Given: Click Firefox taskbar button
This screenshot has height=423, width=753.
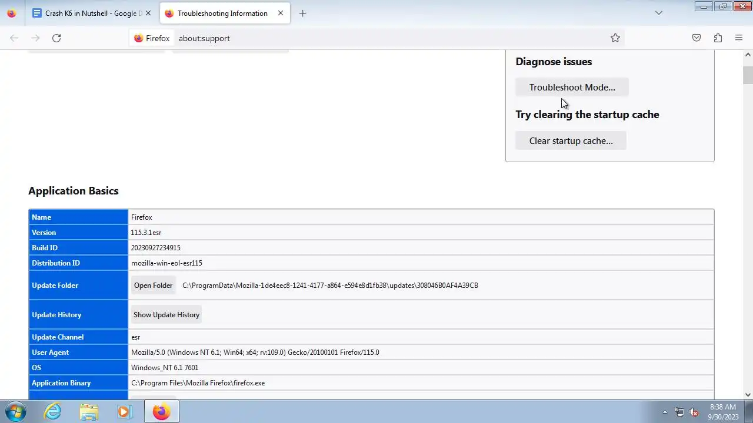Looking at the screenshot, I should (x=162, y=411).
